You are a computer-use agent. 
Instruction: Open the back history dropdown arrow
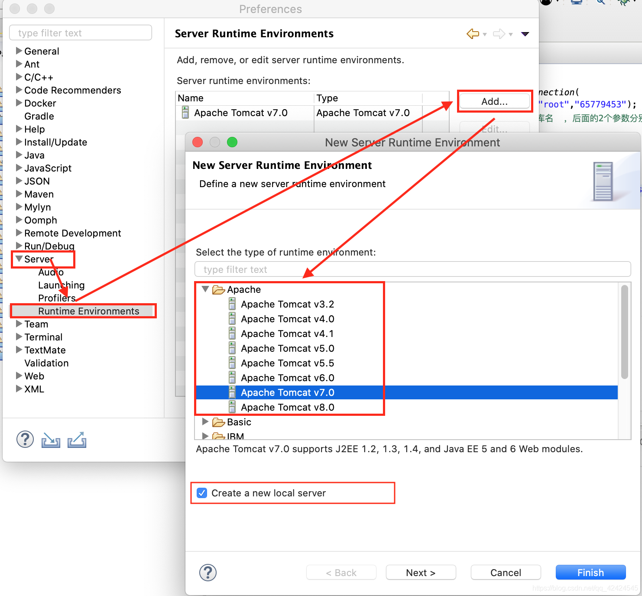[x=485, y=35]
